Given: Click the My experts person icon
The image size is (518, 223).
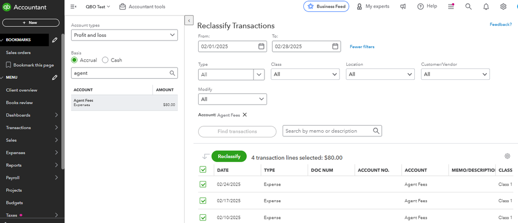Looking at the screenshot, I should click(359, 7).
